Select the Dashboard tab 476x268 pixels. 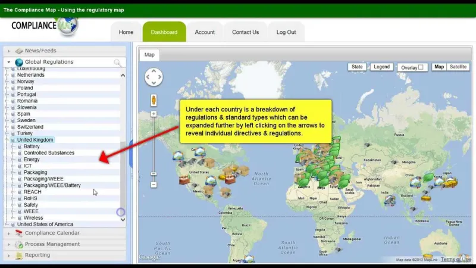pos(164,32)
